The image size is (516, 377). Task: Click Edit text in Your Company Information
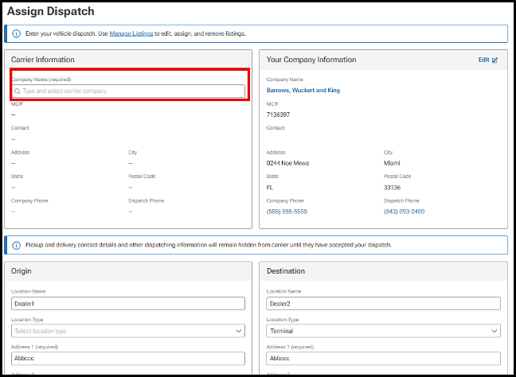pos(483,60)
